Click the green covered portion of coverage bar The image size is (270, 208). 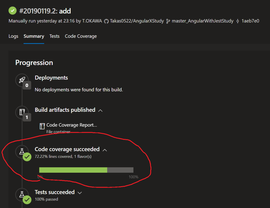pos(73,170)
